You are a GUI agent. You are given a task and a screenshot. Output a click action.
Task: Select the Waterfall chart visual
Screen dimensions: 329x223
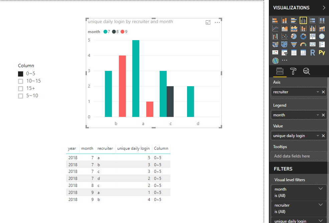(275, 36)
